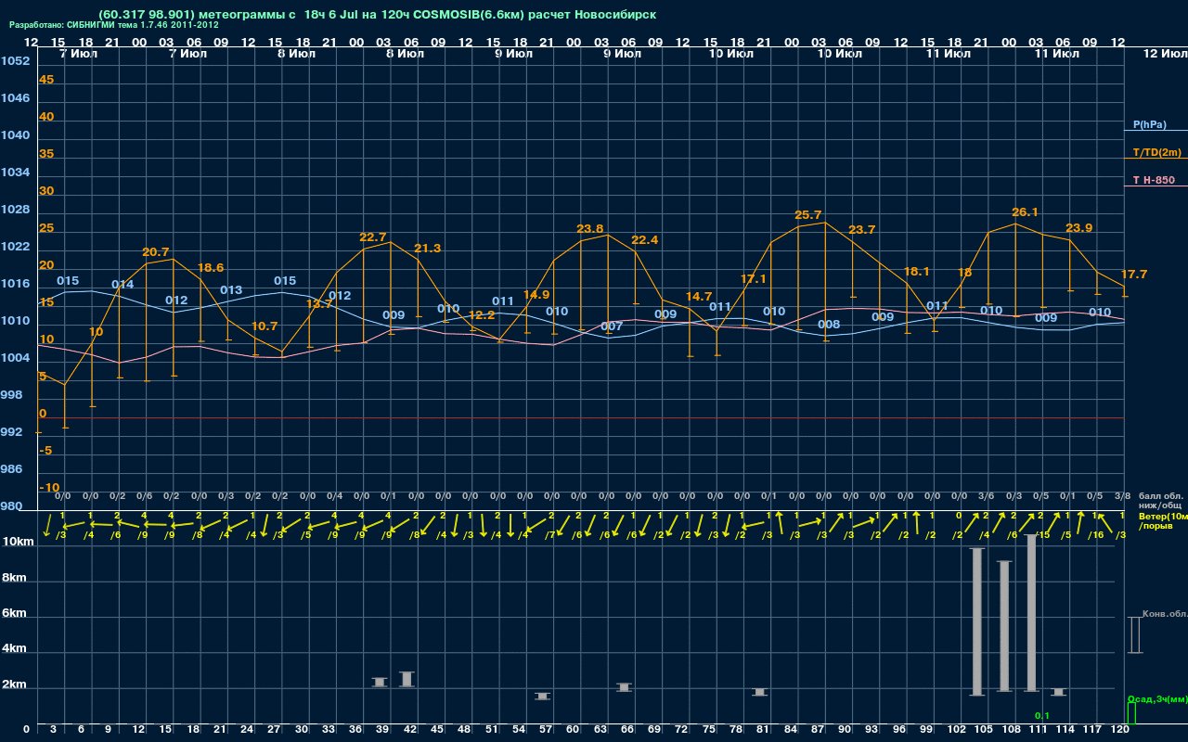Viewport: 1188px width, 742px height.
Task: Click the Разработано: СИБНИГМИ credit line
Action: click(x=114, y=25)
